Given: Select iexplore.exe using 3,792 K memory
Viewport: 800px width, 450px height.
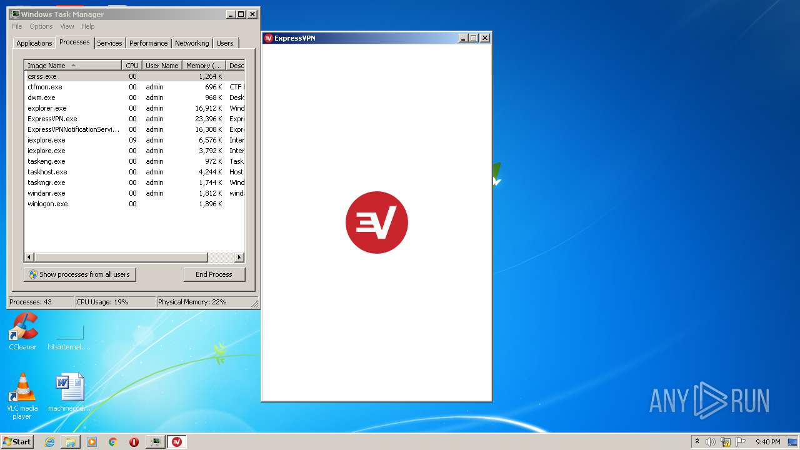Looking at the screenshot, I should click(x=134, y=151).
